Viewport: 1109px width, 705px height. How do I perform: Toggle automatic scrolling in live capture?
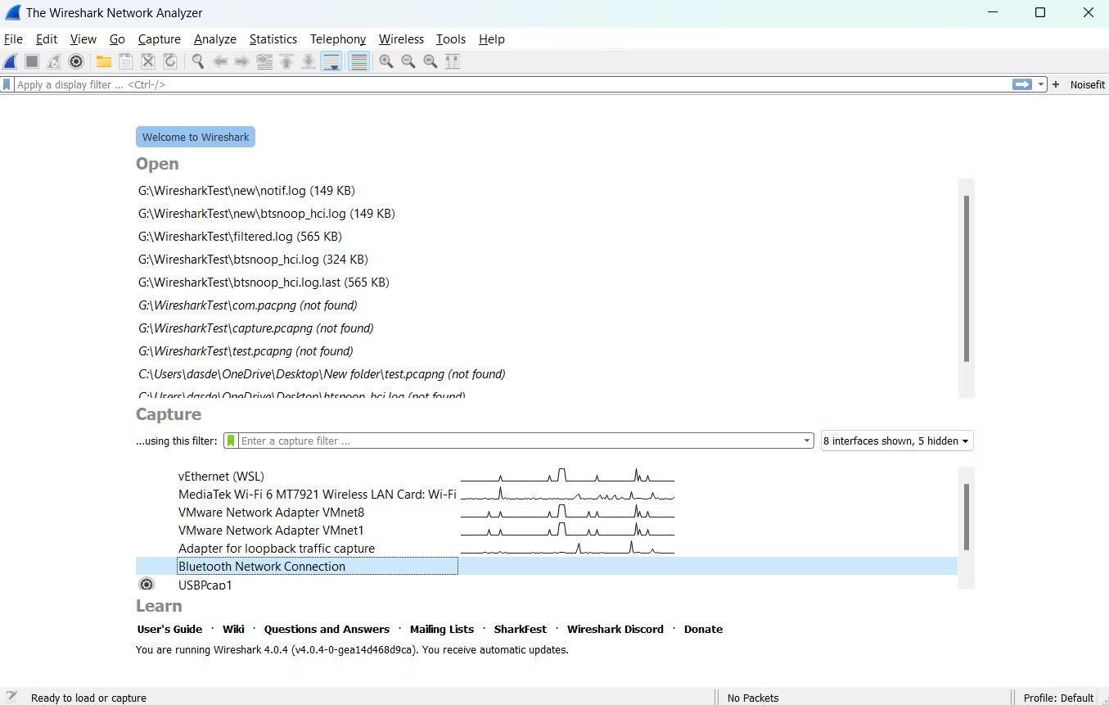[331, 61]
